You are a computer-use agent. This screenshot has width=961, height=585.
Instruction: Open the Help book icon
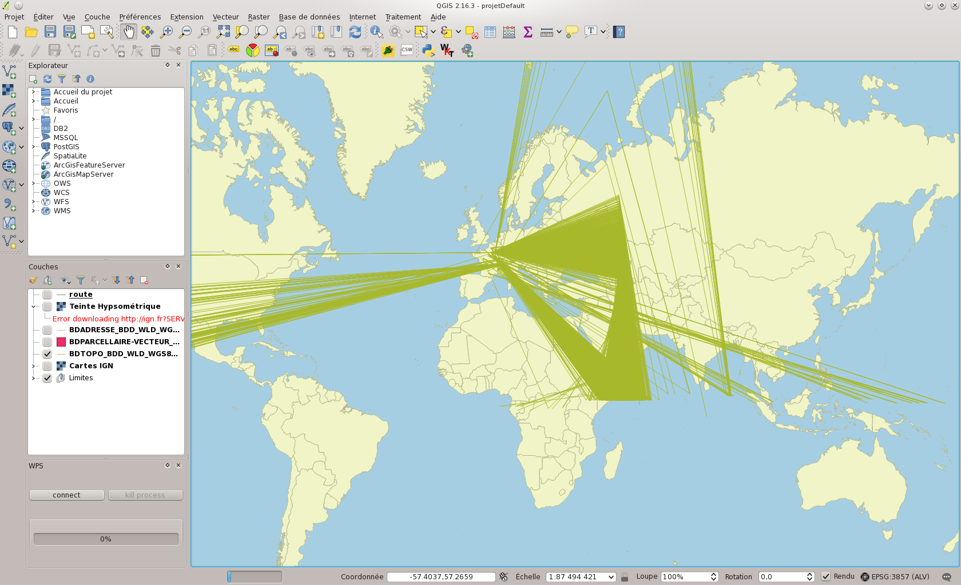[x=619, y=32]
